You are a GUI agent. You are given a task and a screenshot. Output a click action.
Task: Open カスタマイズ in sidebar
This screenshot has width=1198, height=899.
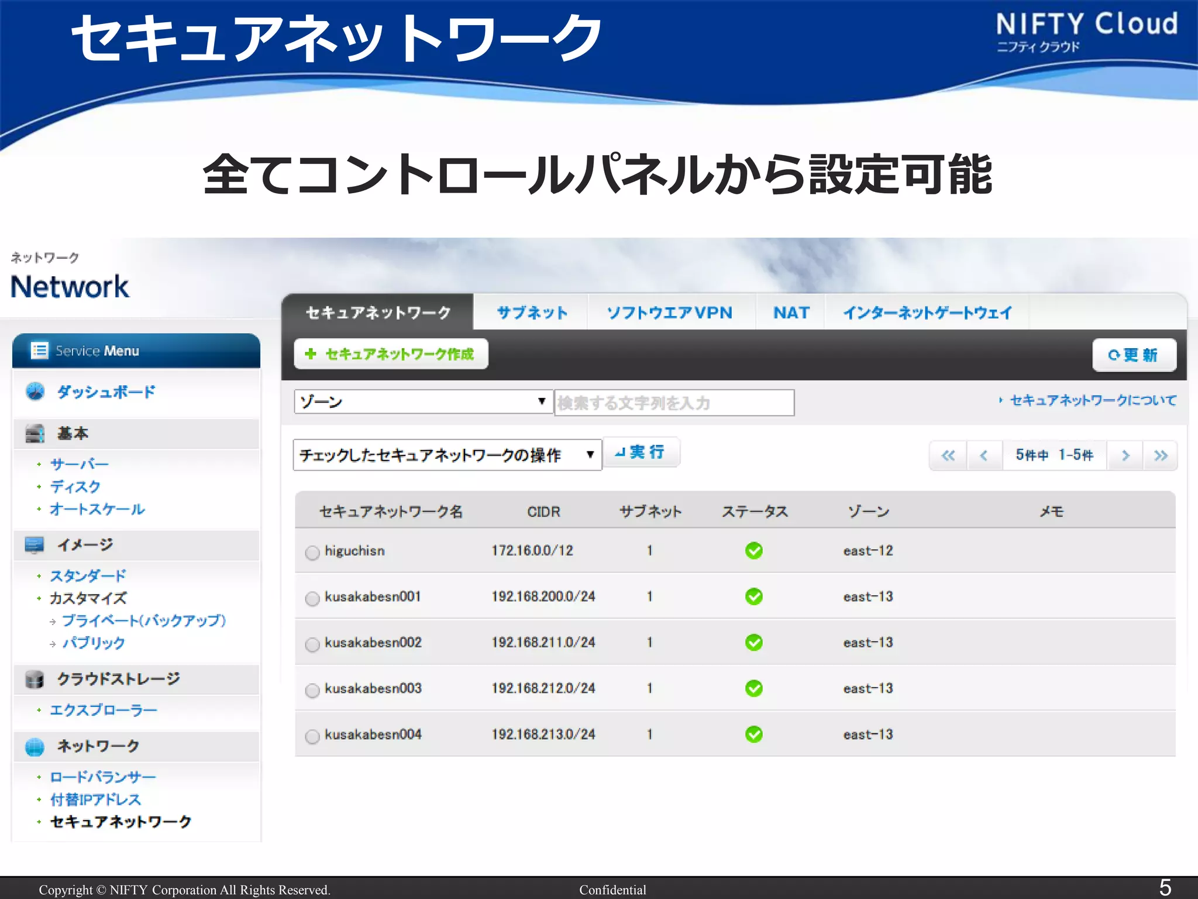click(x=88, y=598)
